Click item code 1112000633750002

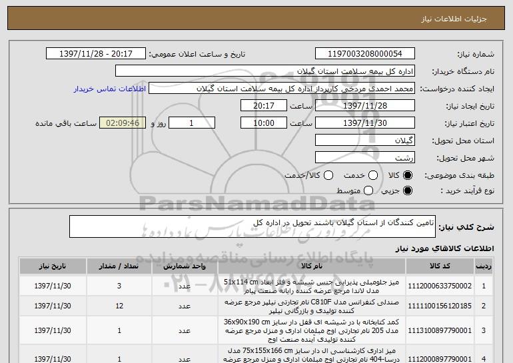point(440,286)
